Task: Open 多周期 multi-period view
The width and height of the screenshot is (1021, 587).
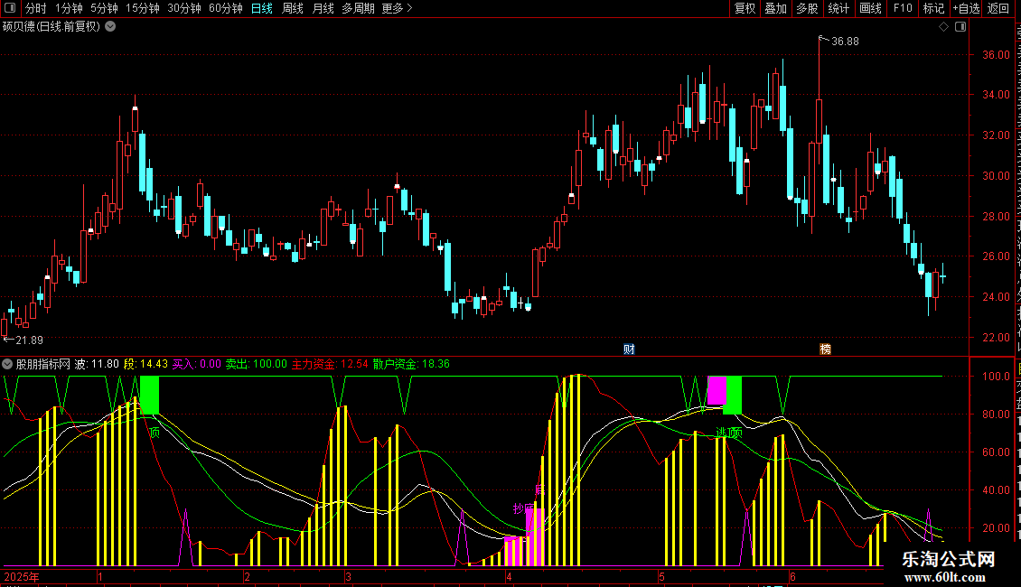Action: click(358, 8)
